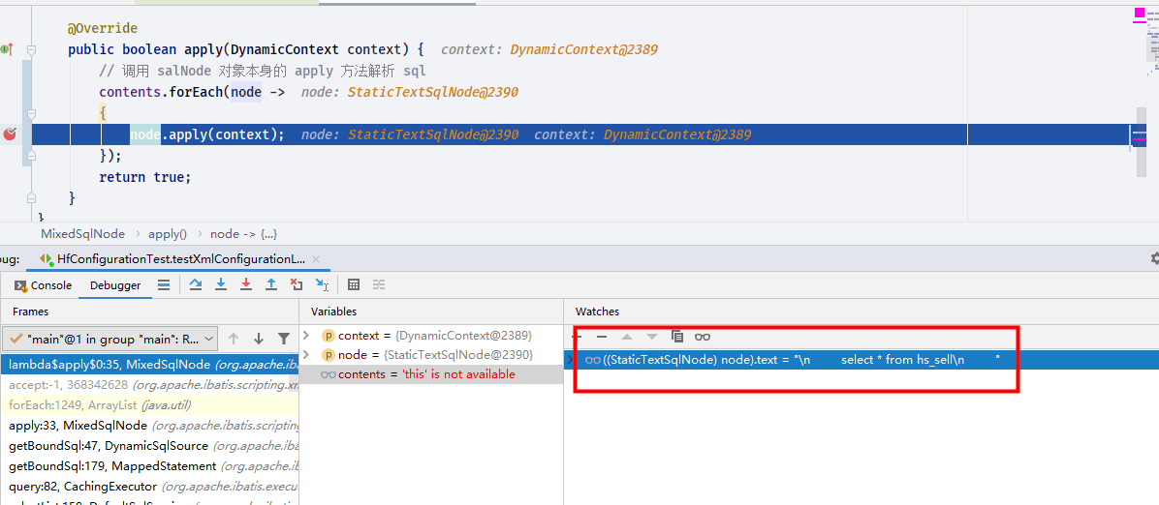Image resolution: width=1159 pixels, height=505 pixels.
Task: Open the "main"@1 thread dropdown
Action: click(x=110, y=339)
